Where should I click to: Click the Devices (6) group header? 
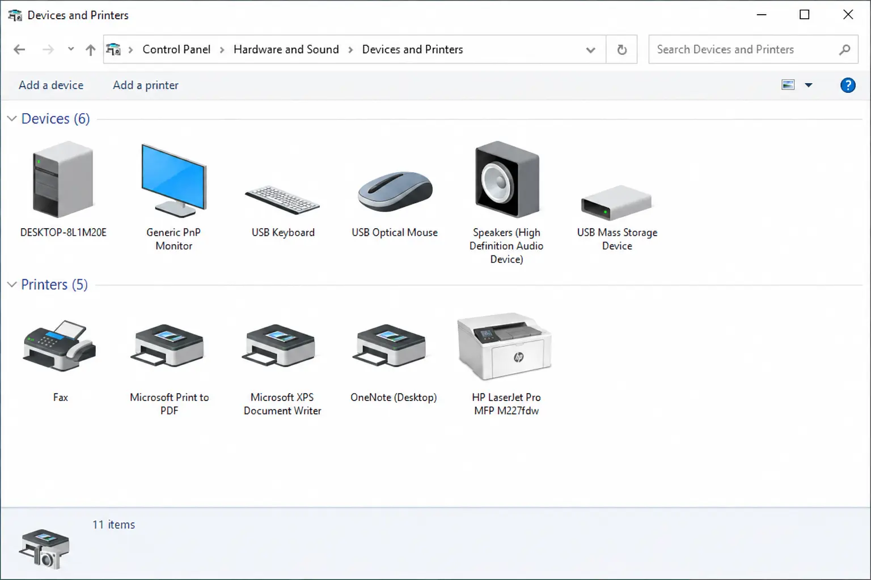[56, 118]
